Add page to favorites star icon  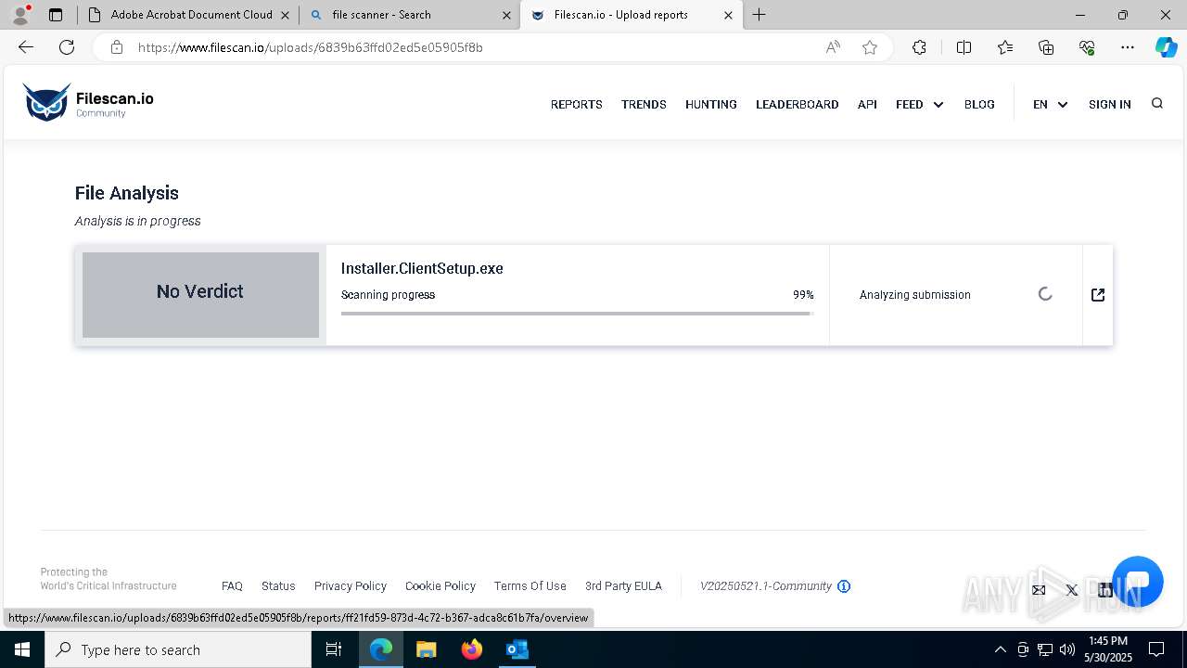coord(870,47)
